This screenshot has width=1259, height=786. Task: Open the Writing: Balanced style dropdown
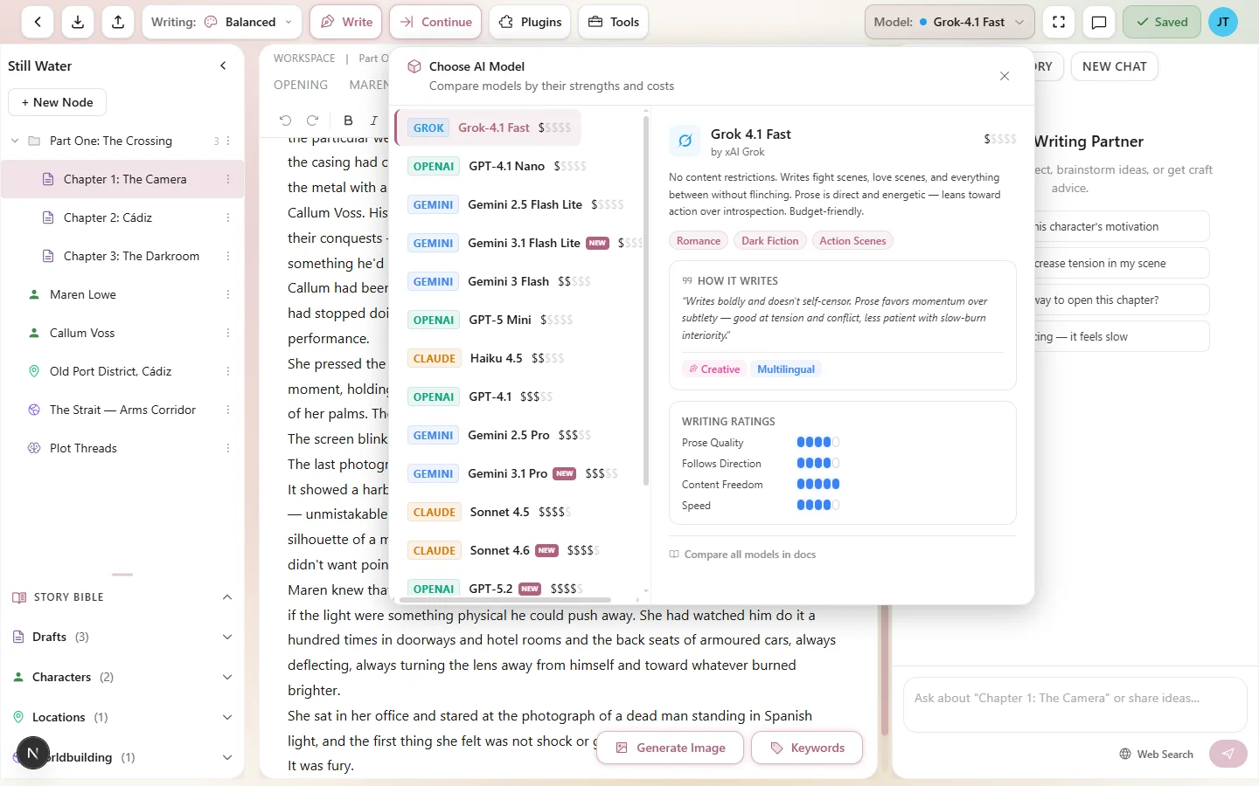pyautogui.click(x=221, y=22)
